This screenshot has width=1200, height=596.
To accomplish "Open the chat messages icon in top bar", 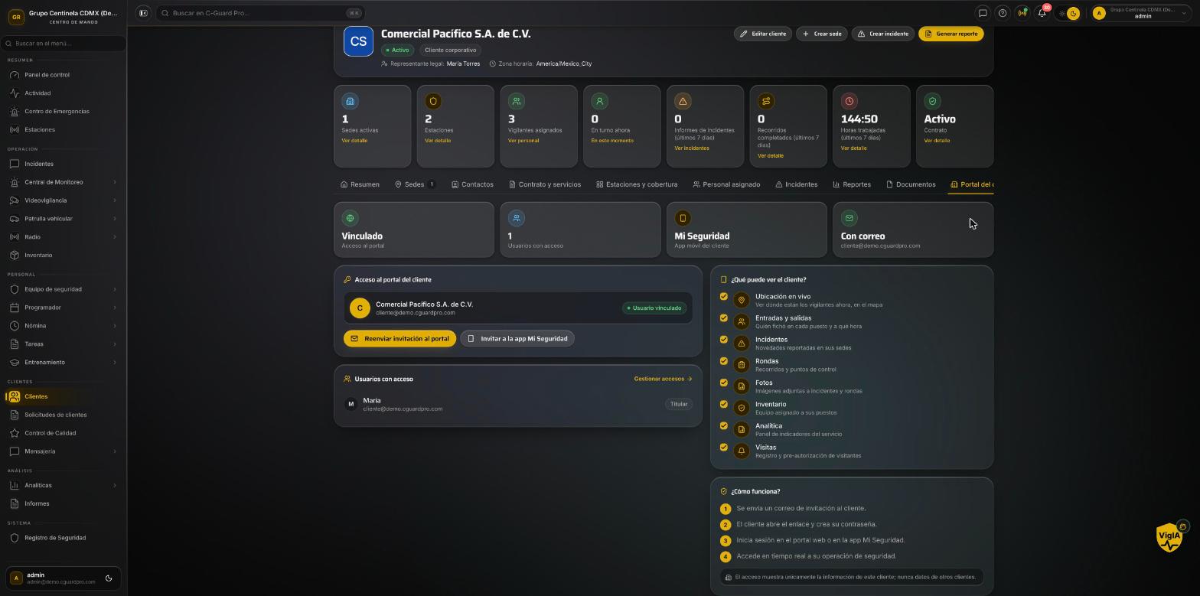I will [x=983, y=13].
